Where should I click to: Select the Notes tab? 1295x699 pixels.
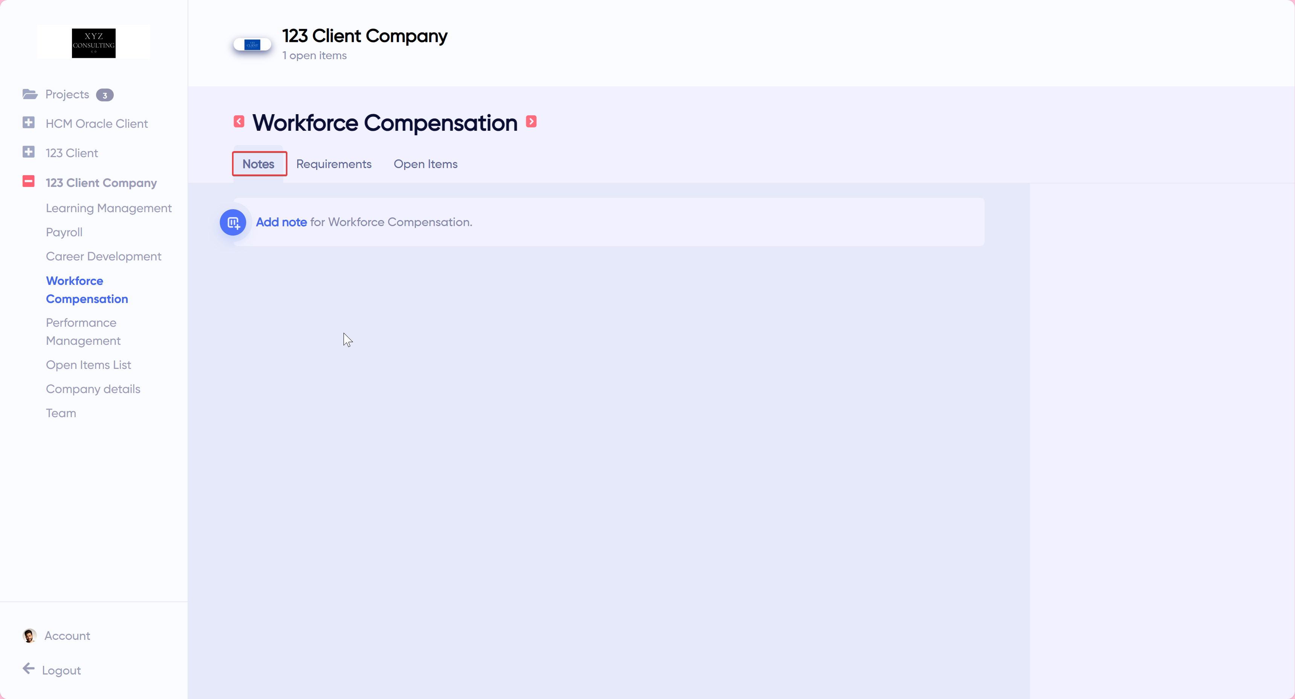click(258, 164)
